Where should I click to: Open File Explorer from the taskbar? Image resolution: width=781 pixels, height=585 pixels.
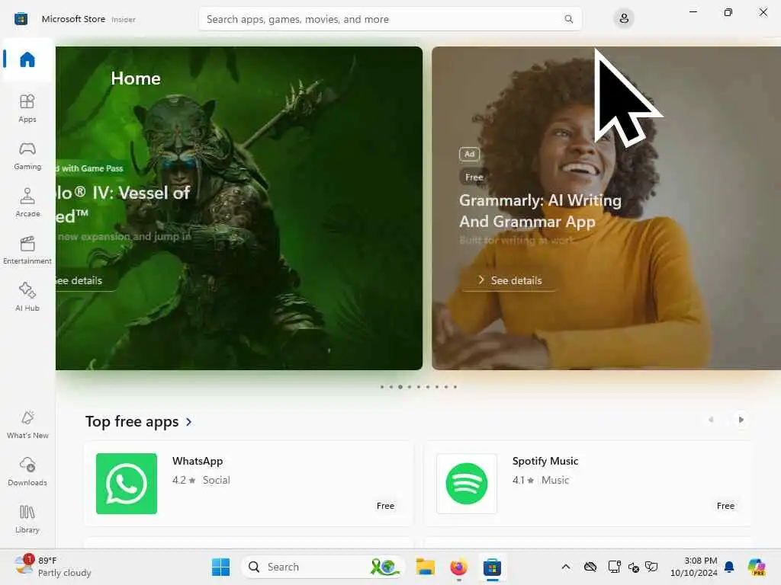[x=426, y=567]
